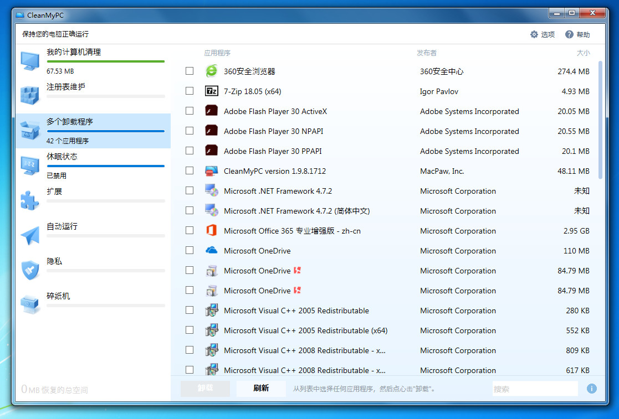Click the 7-Zip application icon
This screenshot has width=619, height=419.
tap(212, 91)
